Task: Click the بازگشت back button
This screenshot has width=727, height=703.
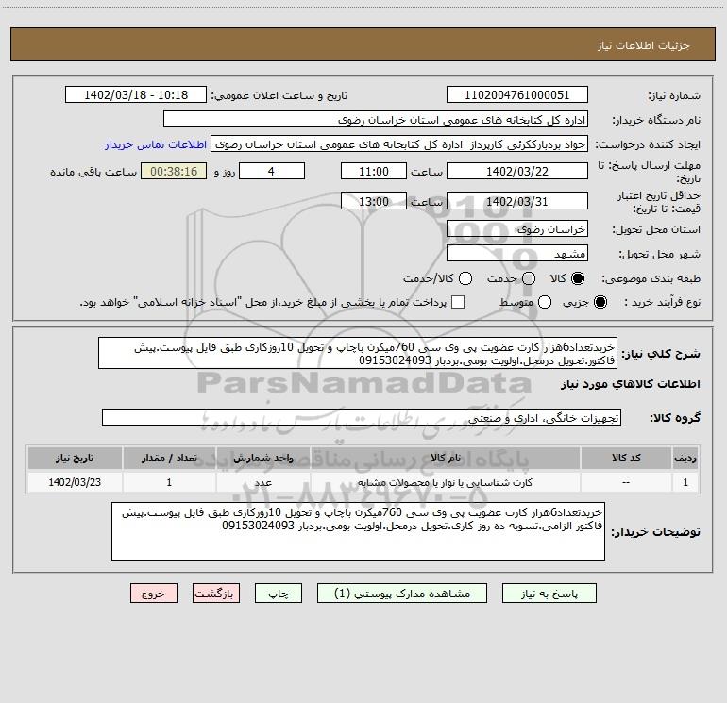Action: 216,594
